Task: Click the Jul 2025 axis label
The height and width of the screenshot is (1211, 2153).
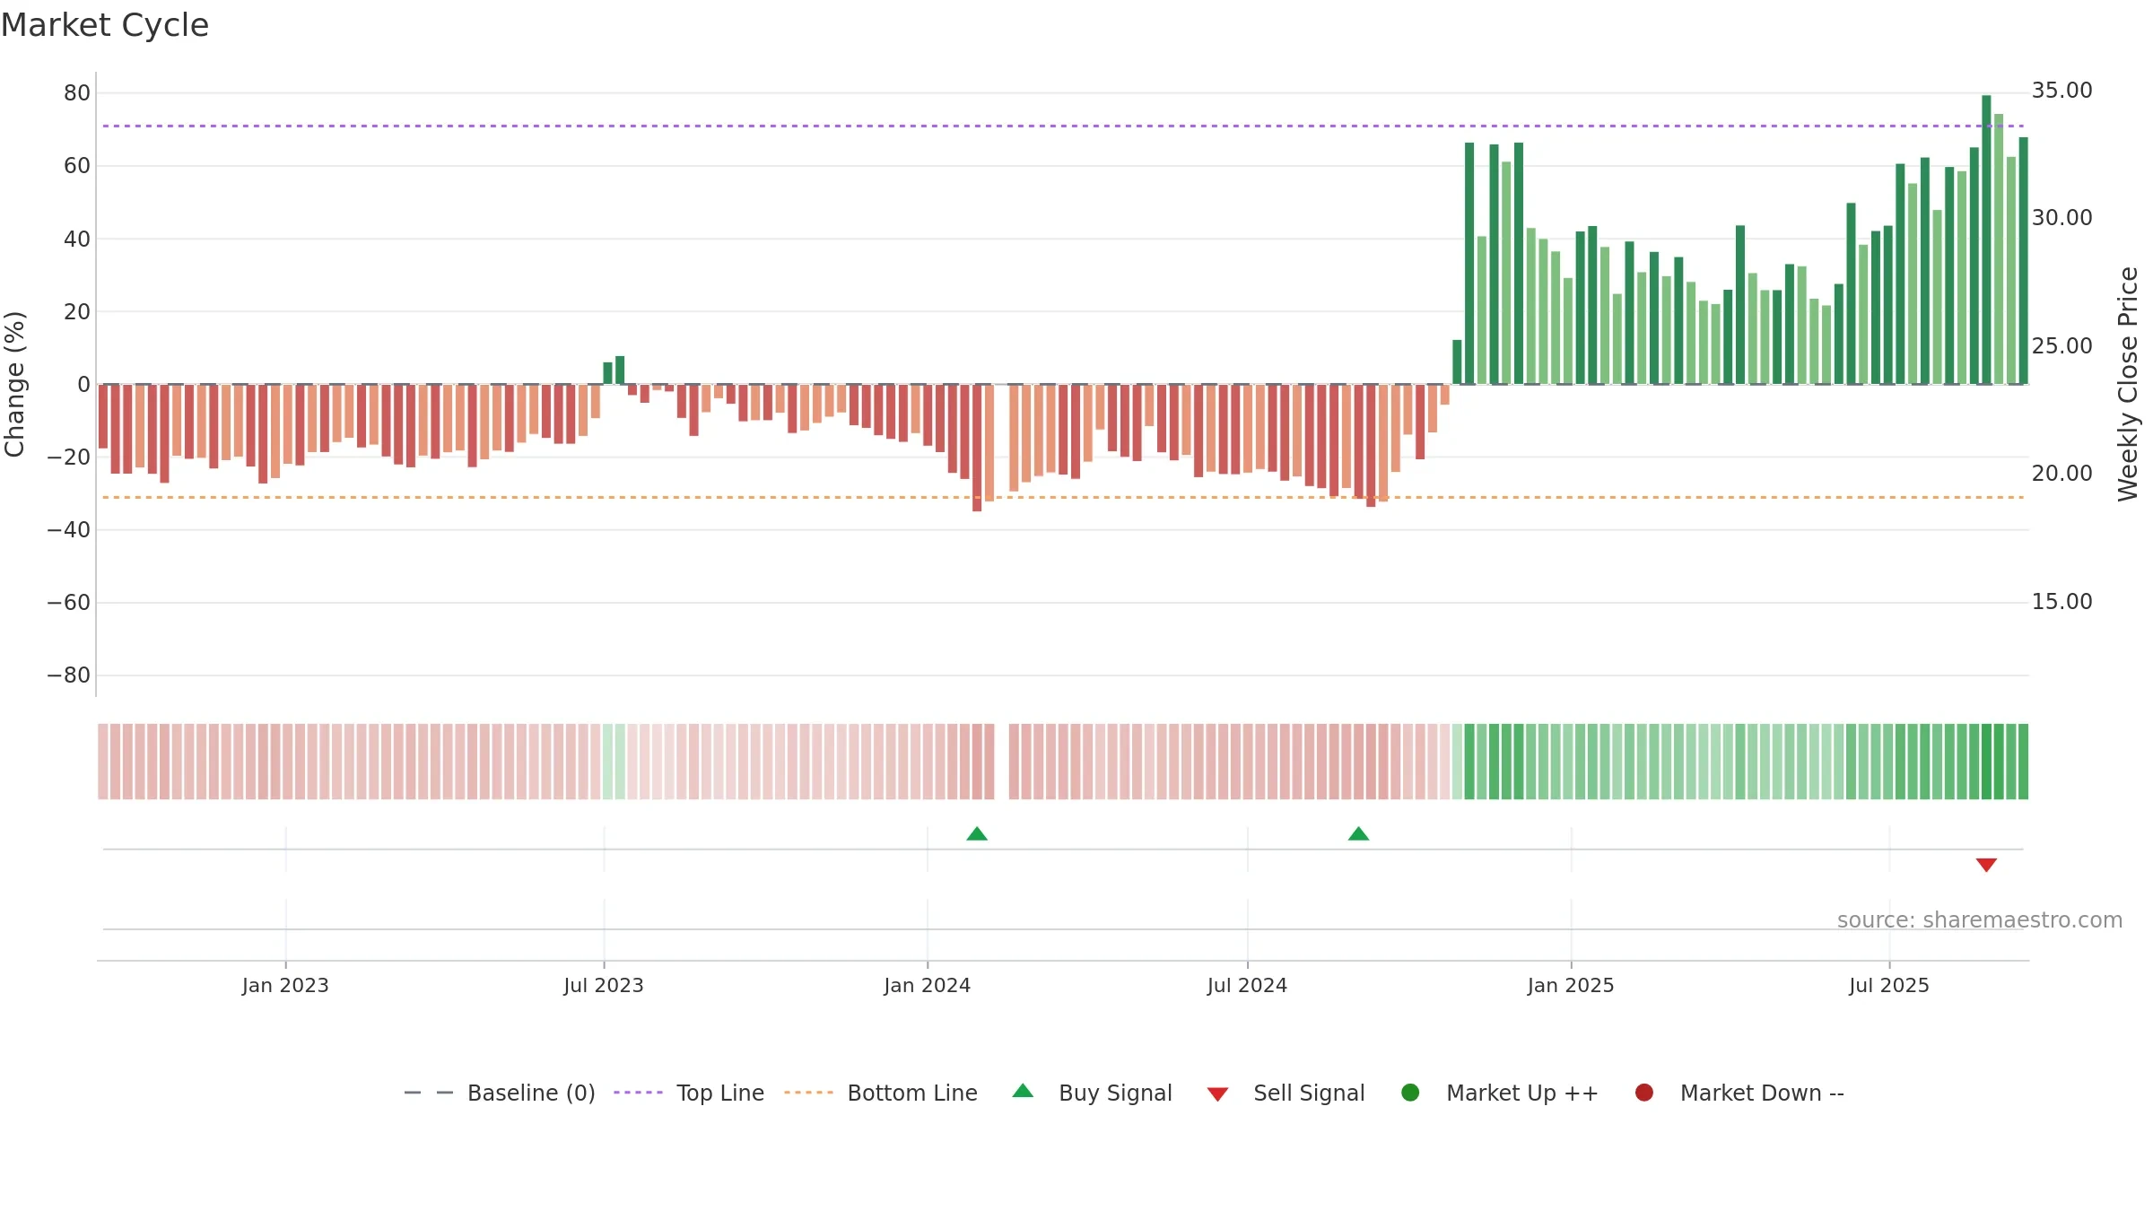Action: point(1889,985)
